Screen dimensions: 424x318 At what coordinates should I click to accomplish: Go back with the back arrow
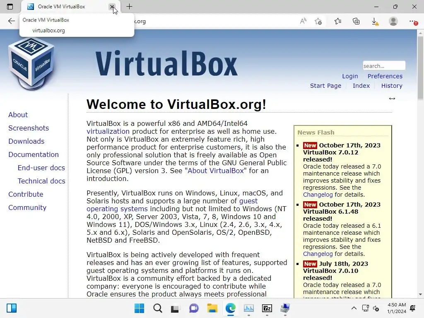click(x=11, y=21)
